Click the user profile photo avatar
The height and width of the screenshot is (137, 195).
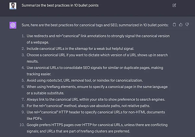coord(13,6)
